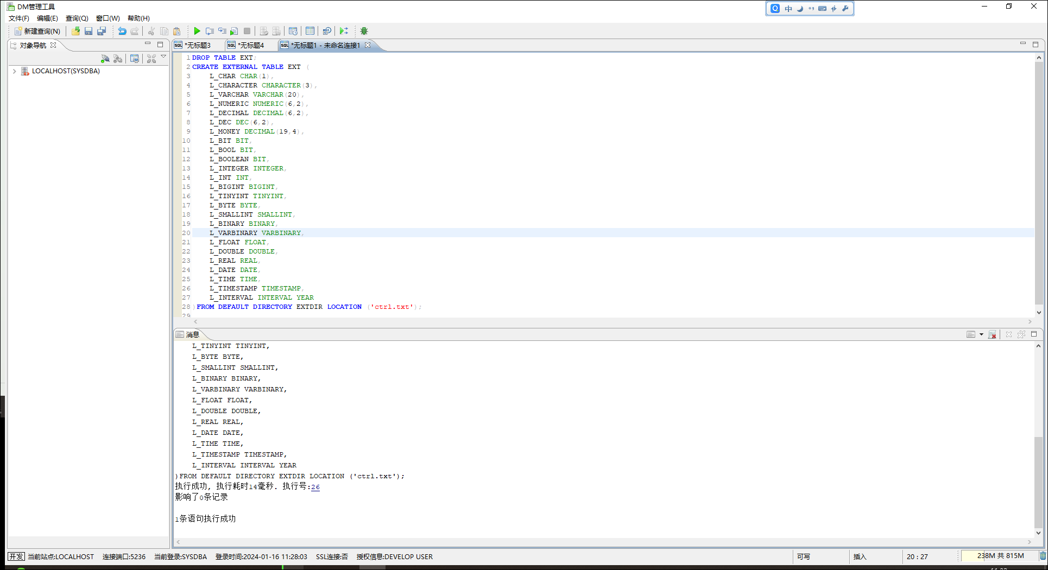Click 'ctrl.txt' string in the editor
Viewport: 1048px width, 570px height.
(392, 307)
